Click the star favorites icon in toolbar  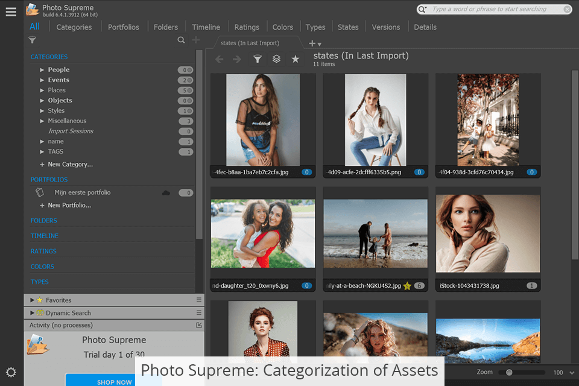(295, 59)
